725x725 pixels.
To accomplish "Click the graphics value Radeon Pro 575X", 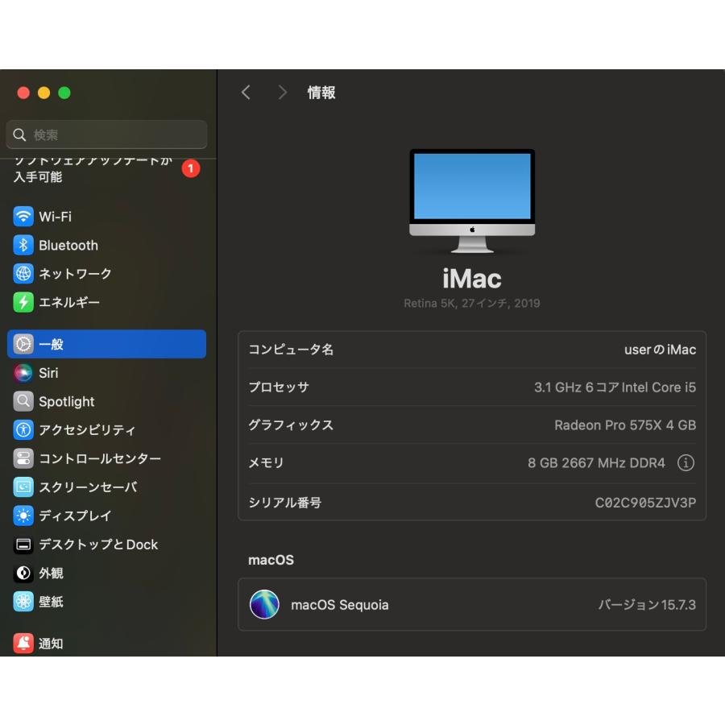I will click(x=625, y=425).
